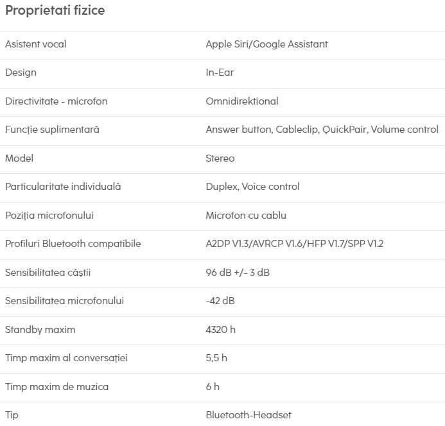Select the Poziția microfonului label

(x=49, y=216)
